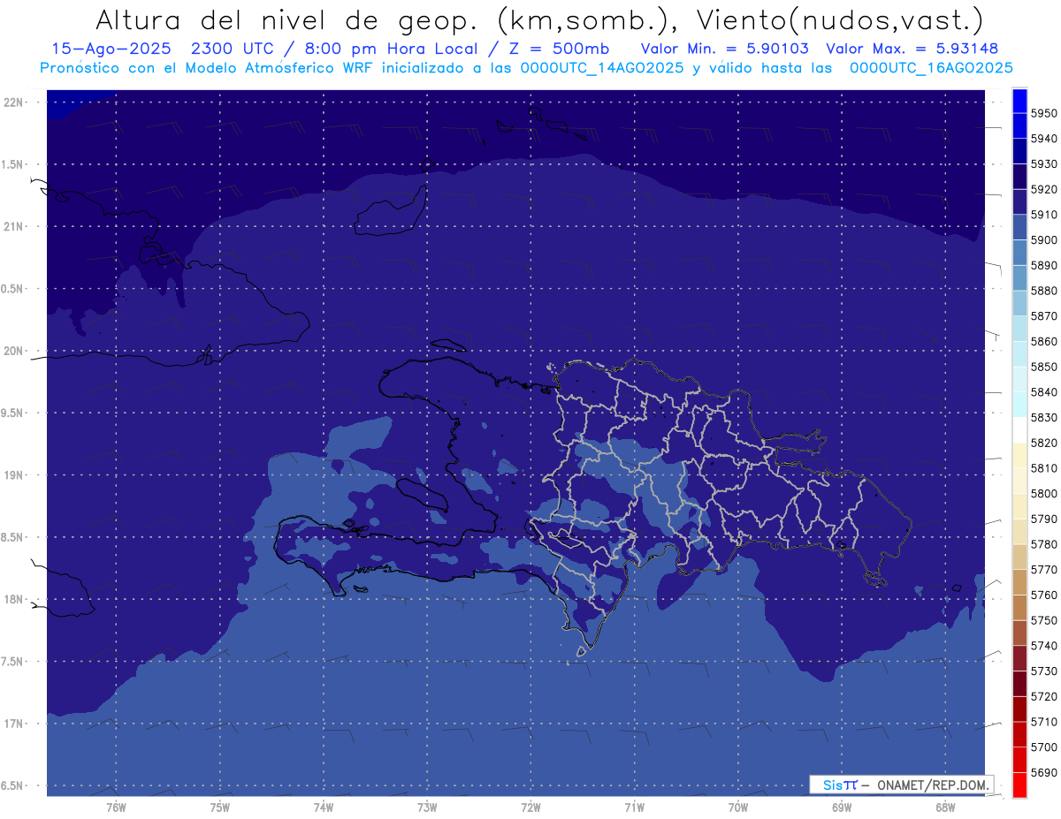Click the 68W longitude axis label
1061x819 pixels.
(x=944, y=807)
